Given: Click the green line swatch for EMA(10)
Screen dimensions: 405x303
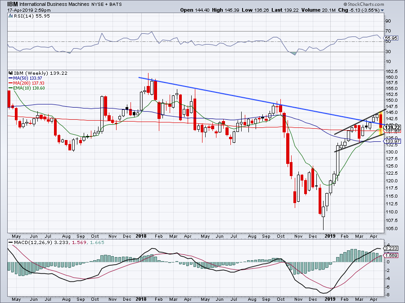Looking at the screenshot, I should click(11, 88).
